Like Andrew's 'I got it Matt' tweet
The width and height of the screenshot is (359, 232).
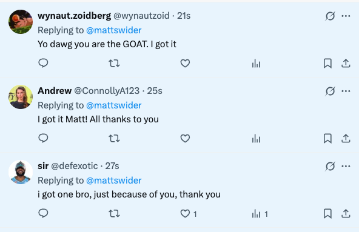click(x=185, y=139)
